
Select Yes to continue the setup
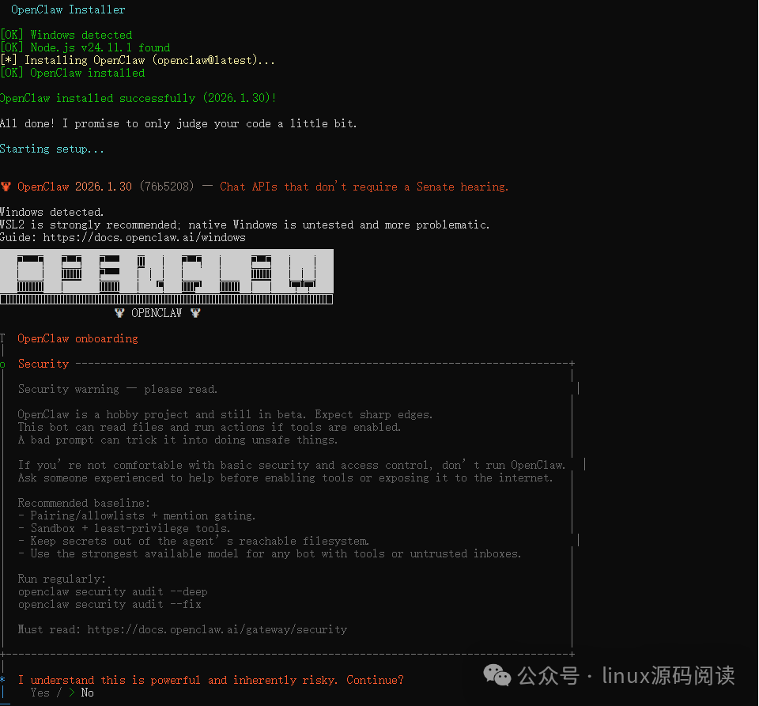40,693
